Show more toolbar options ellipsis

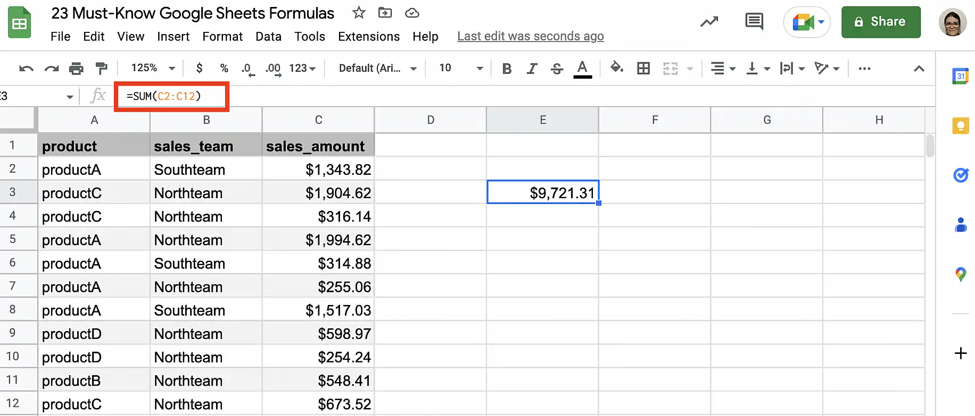click(864, 69)
